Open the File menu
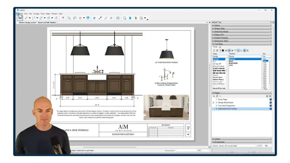 17,14
